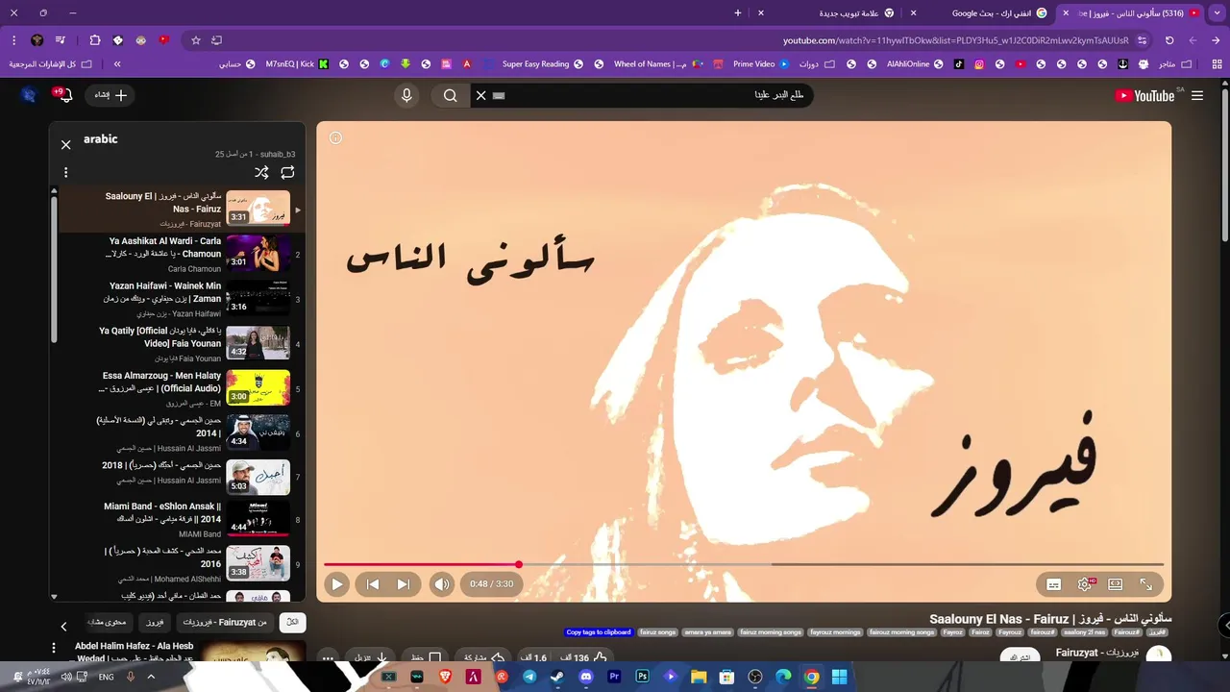Copy tags to clipboard button
Viewport: 1230px width, 692px height.
point(598,632)
